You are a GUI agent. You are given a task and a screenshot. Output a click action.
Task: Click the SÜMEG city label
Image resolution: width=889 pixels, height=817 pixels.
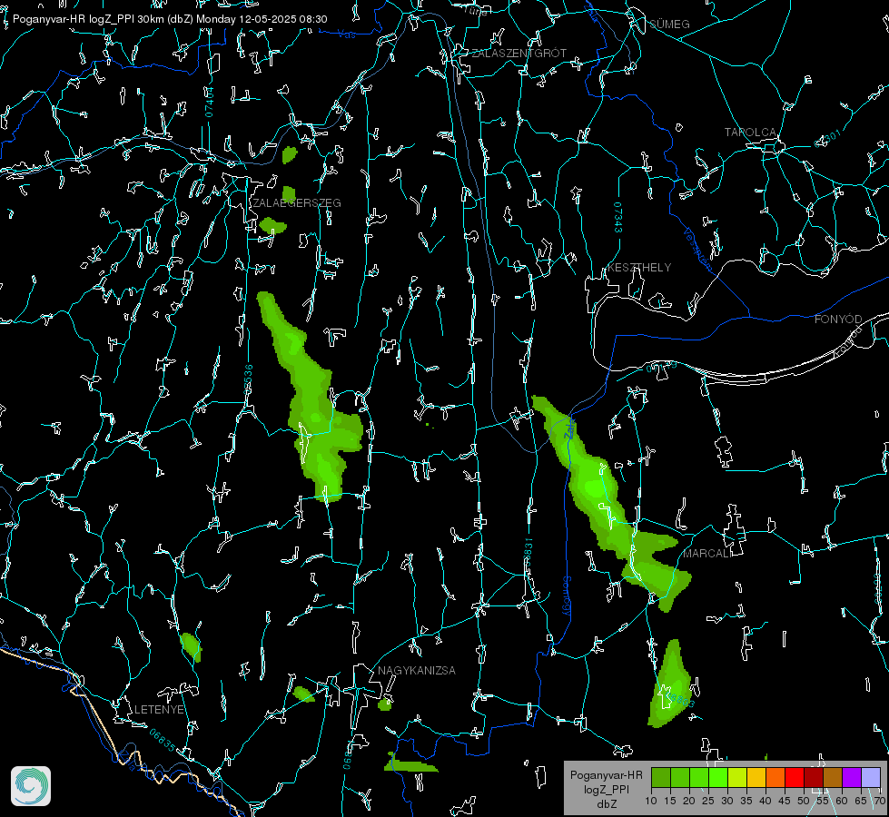tap(669, 25)
